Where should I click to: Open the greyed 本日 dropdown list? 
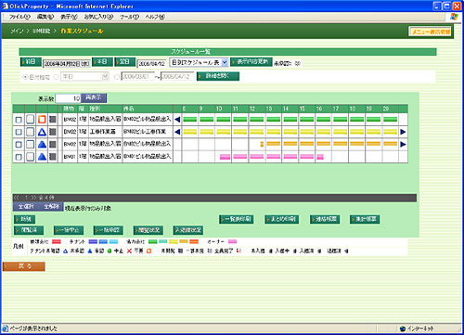(85, 77)
